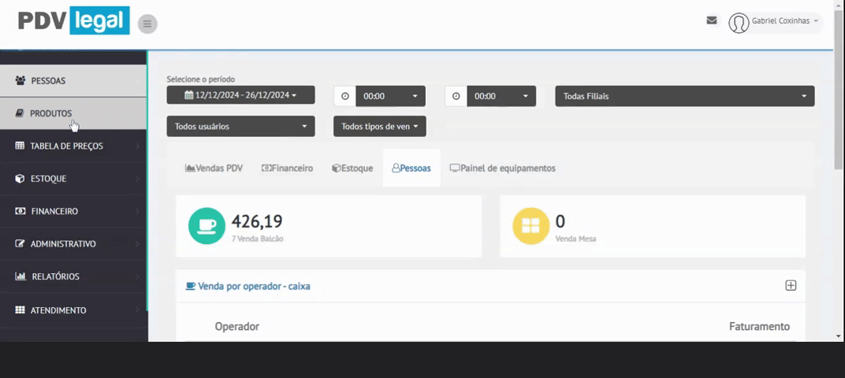Open the Todos tipos de venda dropdown

(379, 126)
